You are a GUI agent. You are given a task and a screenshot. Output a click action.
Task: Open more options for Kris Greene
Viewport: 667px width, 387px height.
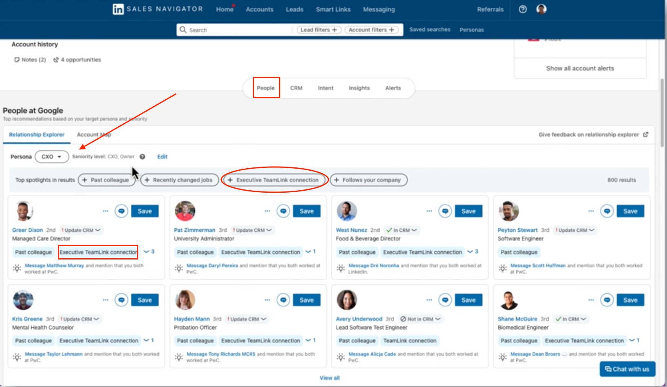coord(106,300)
